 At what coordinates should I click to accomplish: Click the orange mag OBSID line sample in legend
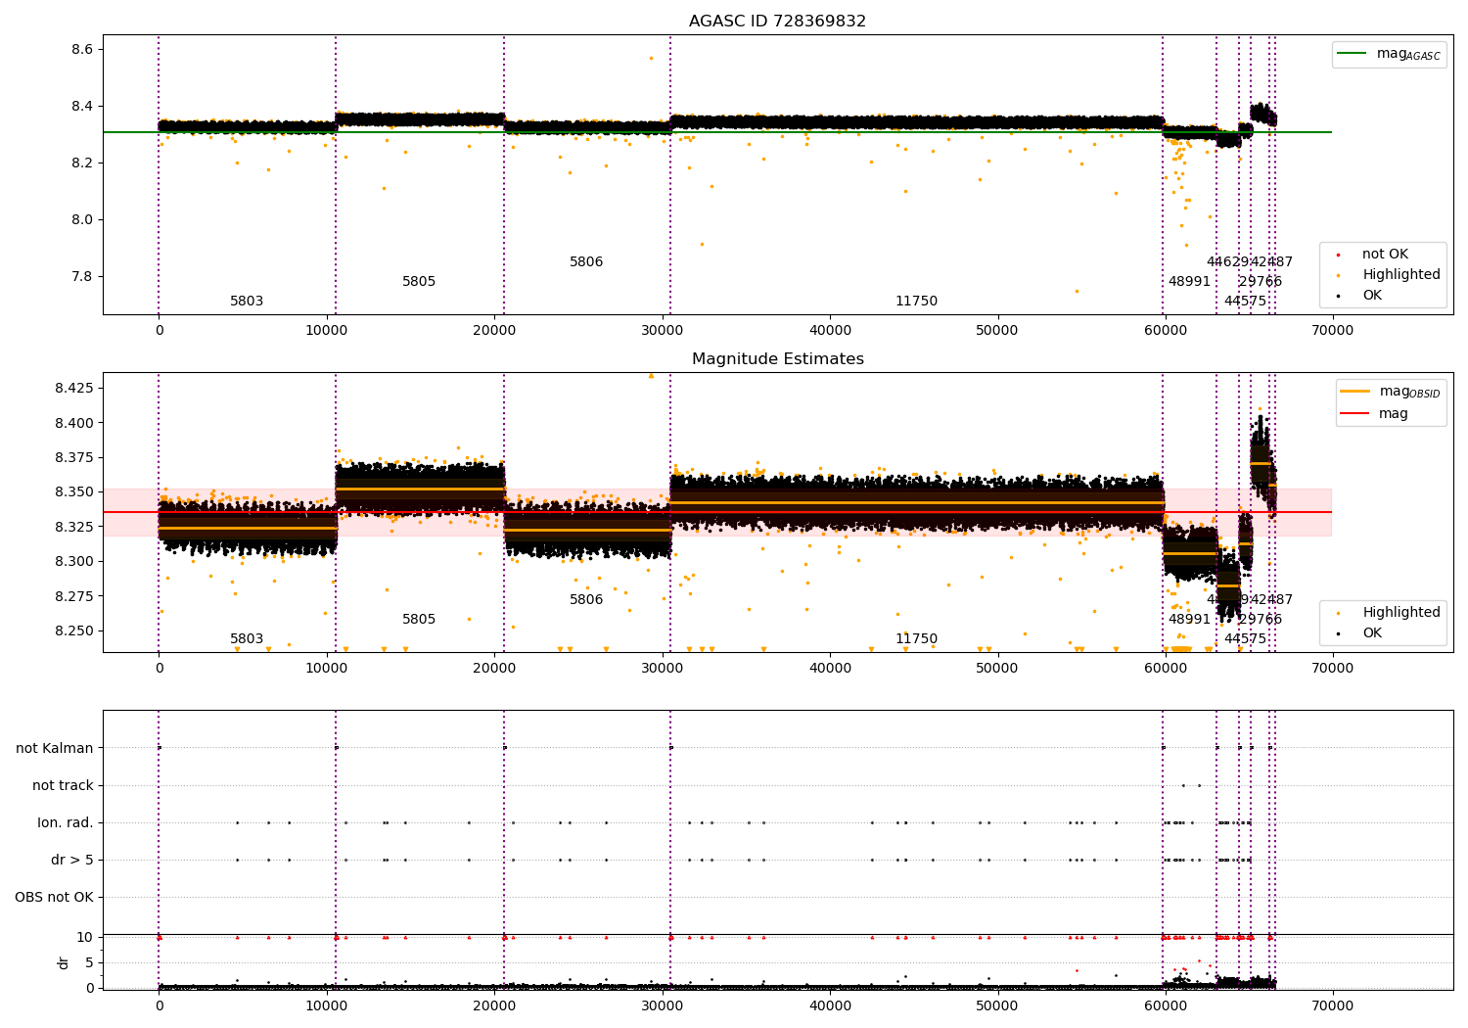pos(1355,392)
